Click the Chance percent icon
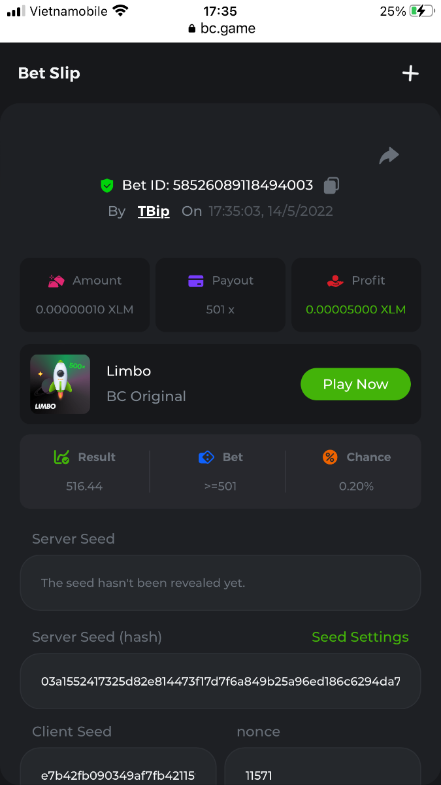 click(x=330, y=457)
